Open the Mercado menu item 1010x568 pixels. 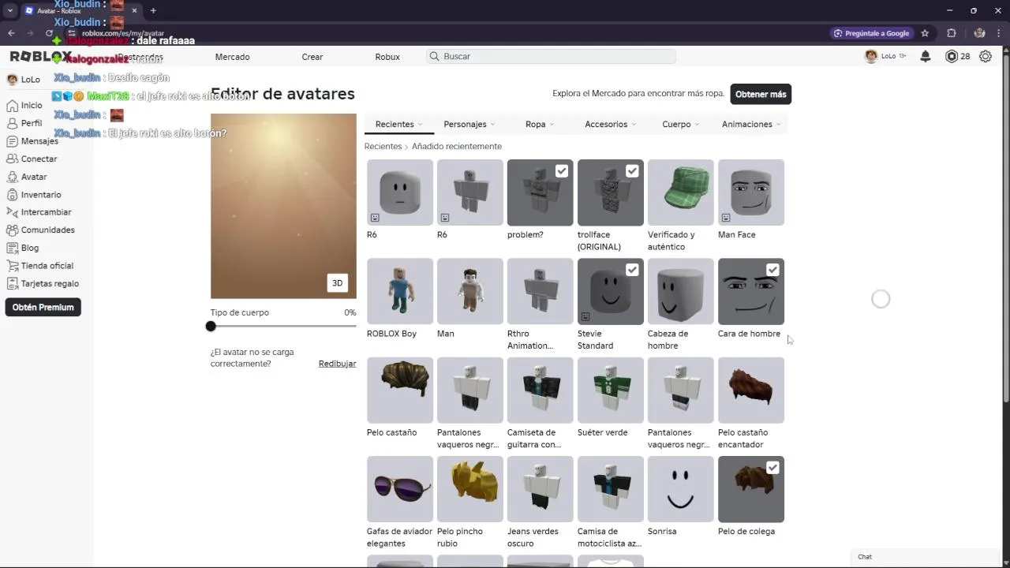pyautogui.click(x=232, y=57)
